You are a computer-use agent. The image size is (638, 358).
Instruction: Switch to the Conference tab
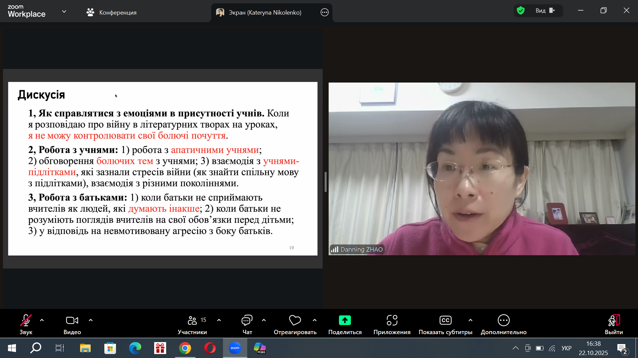[112, 13]
